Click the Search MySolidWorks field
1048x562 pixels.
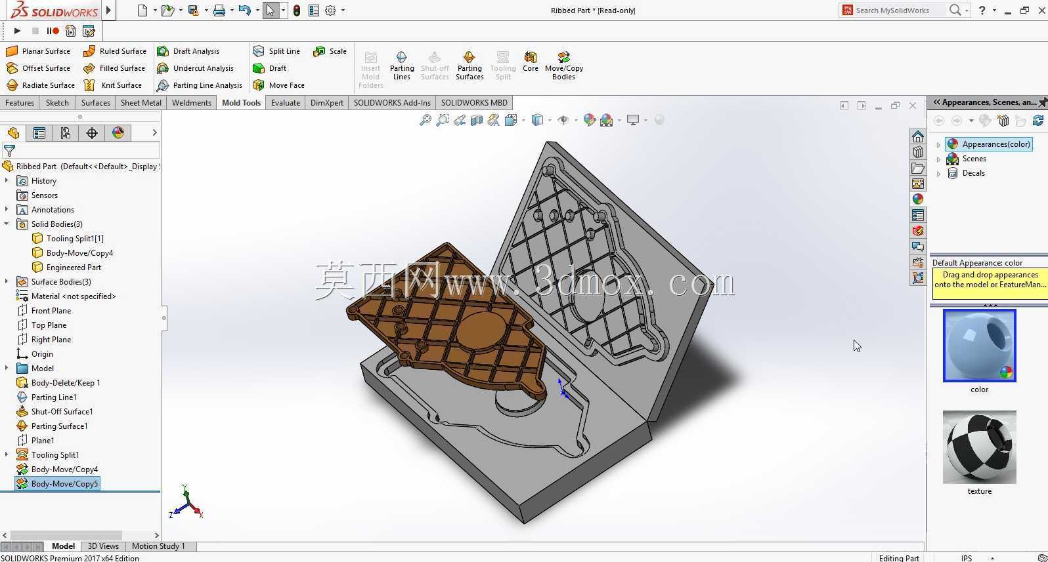tap(901, 10)
